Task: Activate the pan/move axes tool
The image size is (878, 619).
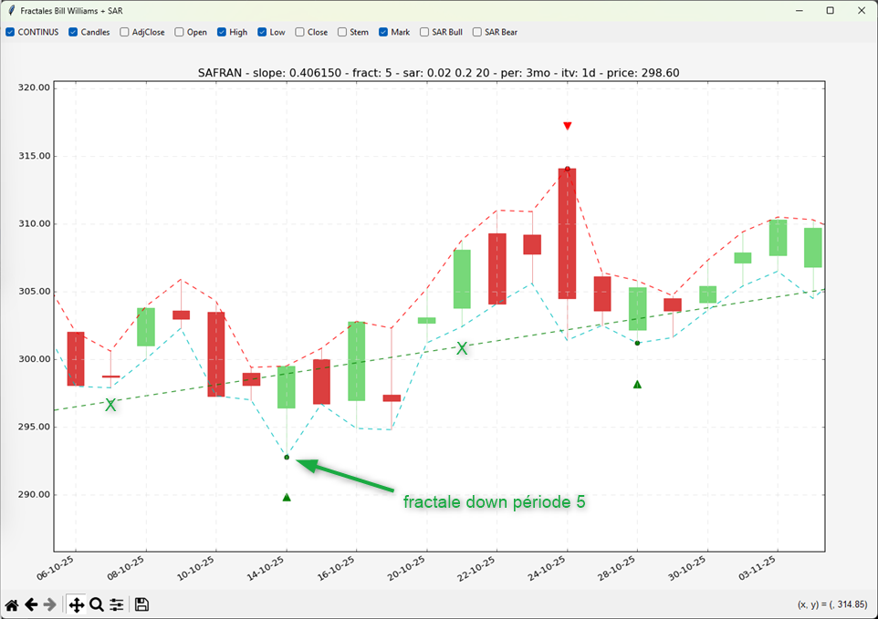Action: tap(76, 604)
